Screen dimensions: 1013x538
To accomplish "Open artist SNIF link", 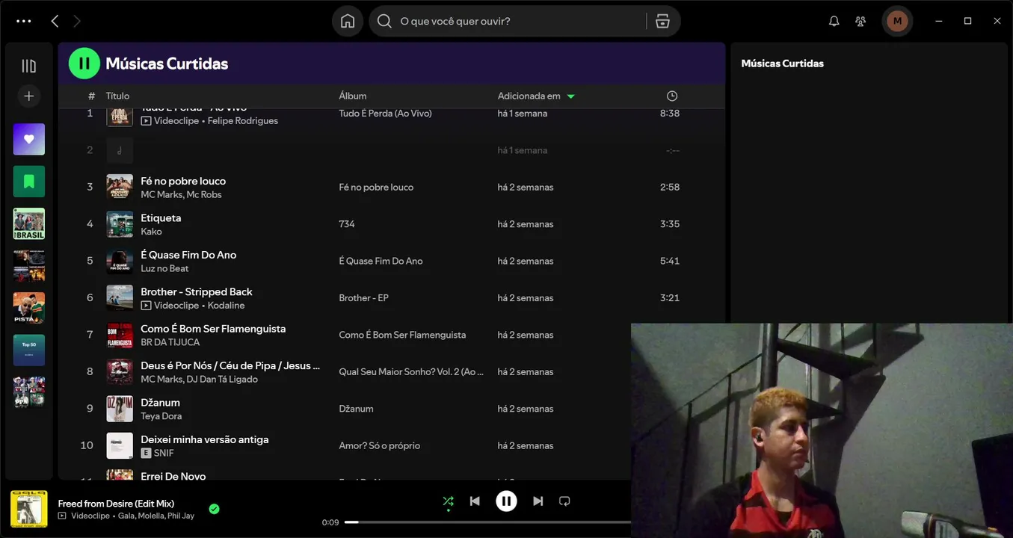I will tap(164, 454).
